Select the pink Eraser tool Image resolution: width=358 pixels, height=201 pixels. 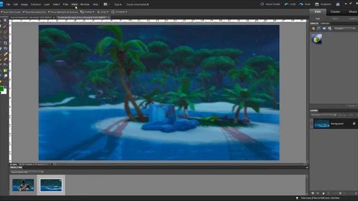pyautogui.click(x=5, y=60)
